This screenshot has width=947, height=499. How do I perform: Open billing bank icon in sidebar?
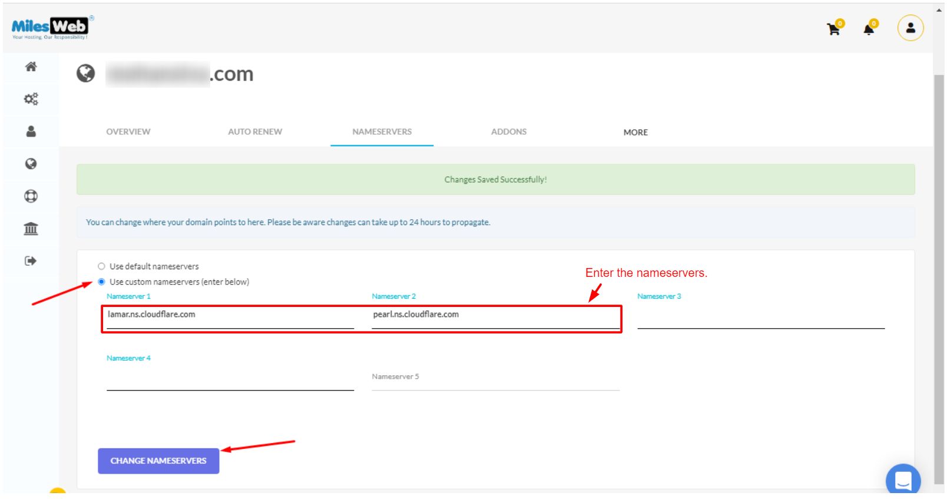coord(31,229)
